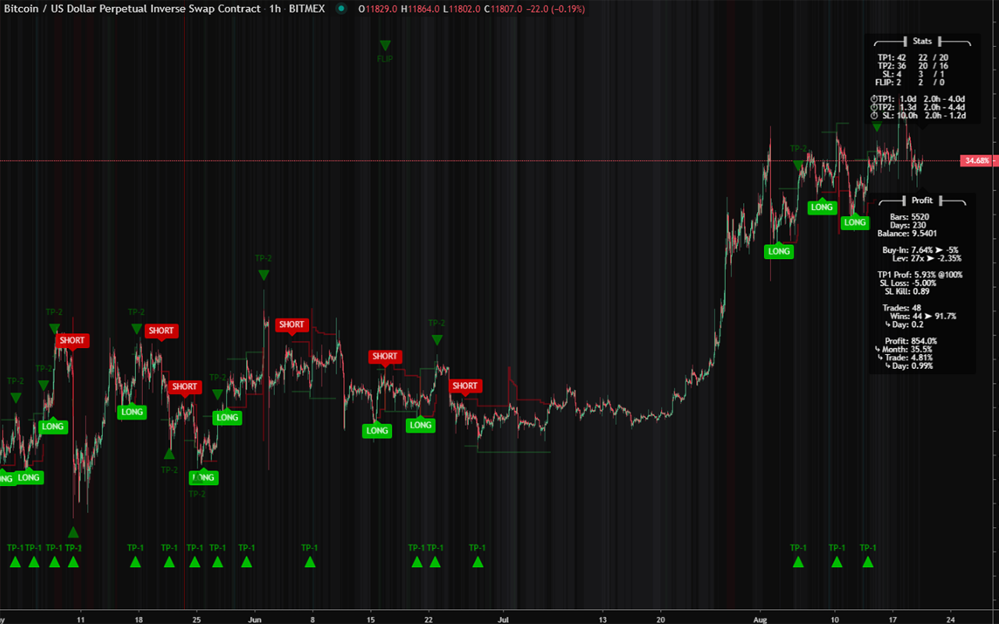
Task: Click the 'TP1: 42 22 / 20' row in Stats
Action: click(912, 58)
